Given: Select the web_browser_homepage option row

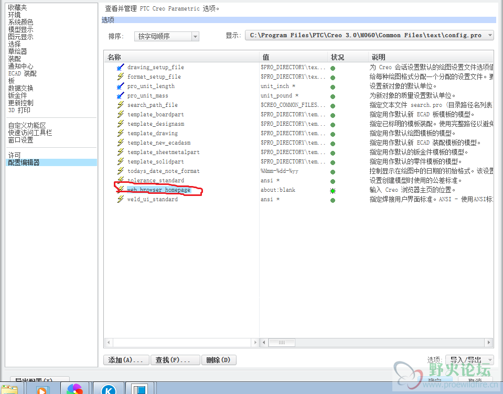Looking at the screenshot, I should [x=159, y=190].
